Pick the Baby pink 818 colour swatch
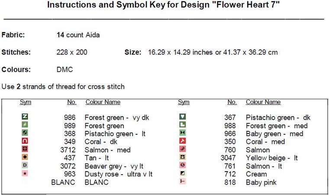This screenshot has height=195, width=329. [x=183, y=182]
